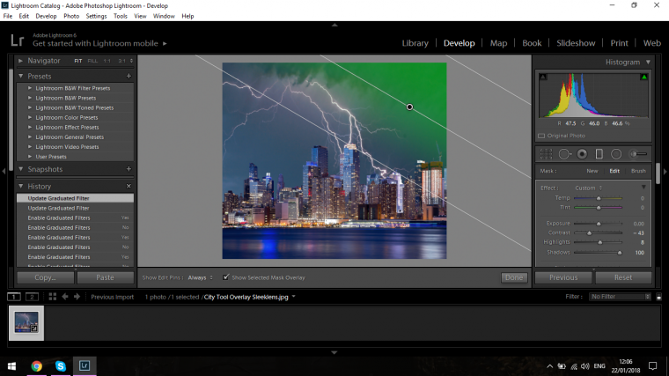Open Skype from Windows taskbar
This screenshot has height=376, width=669.
pos(61,365)
